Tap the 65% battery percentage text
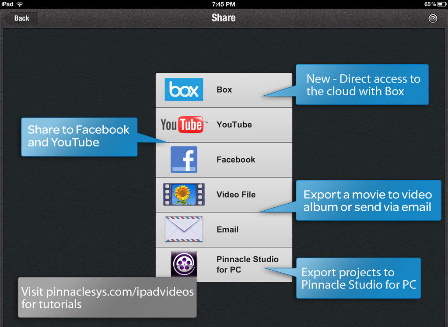448x327 pixels. (430, 4)
